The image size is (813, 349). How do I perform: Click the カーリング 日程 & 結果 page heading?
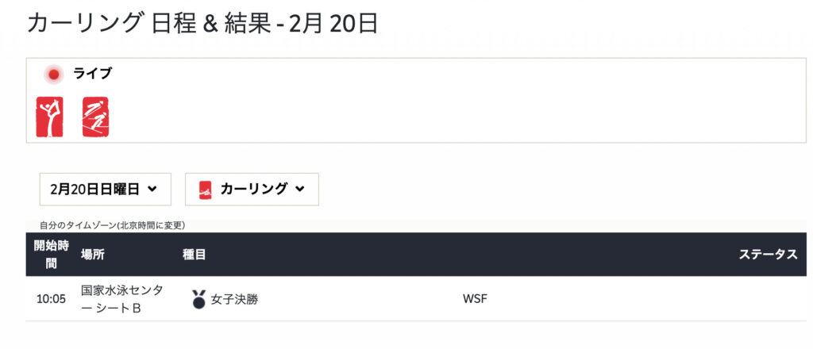[x=202, y=25]
